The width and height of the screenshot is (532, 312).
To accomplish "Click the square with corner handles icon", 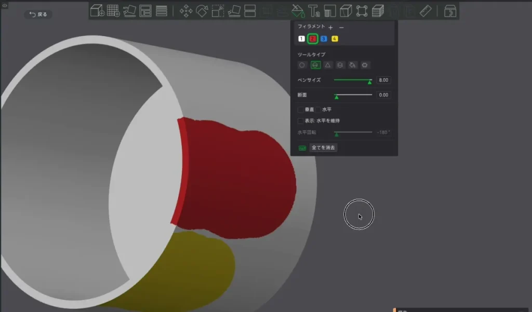I will click(362, 11).
